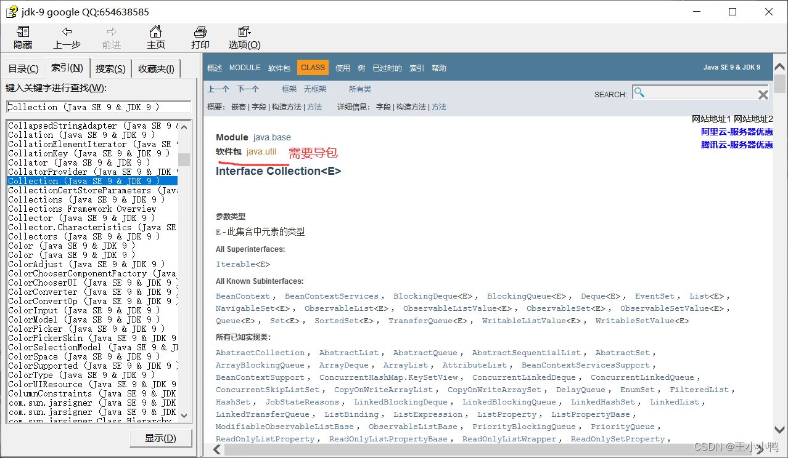Switch to frames view via 框架
The height and width of the screenshot is (458, 788).
289,88
